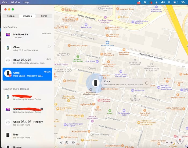The height and width of the screenshot is (148, 188).
Task: Open the Help menu
Action: (26, 2)
